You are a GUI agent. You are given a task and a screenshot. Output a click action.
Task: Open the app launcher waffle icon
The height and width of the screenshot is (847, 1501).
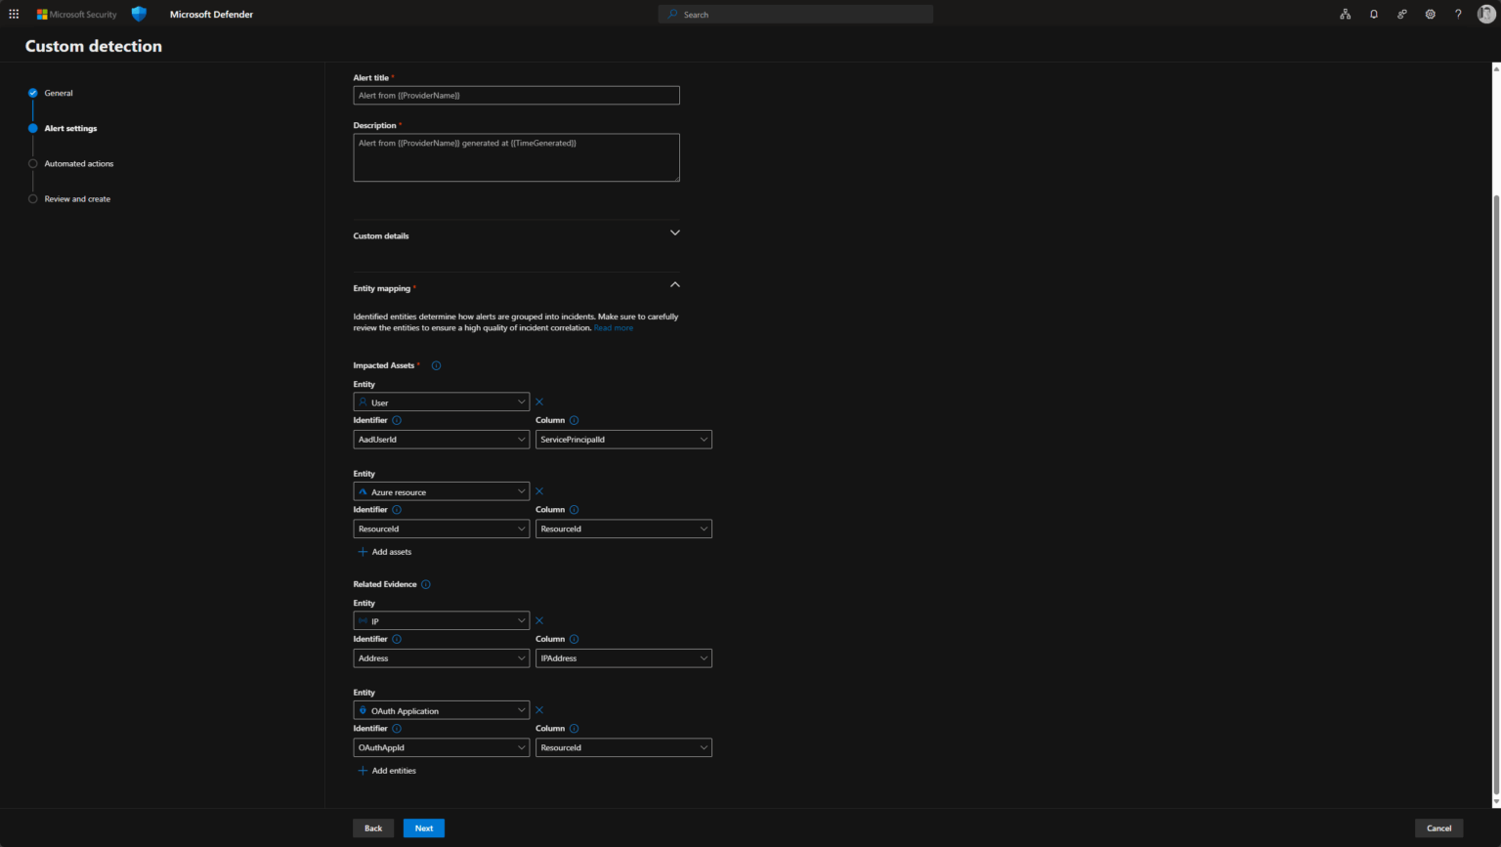coord(14,14)
